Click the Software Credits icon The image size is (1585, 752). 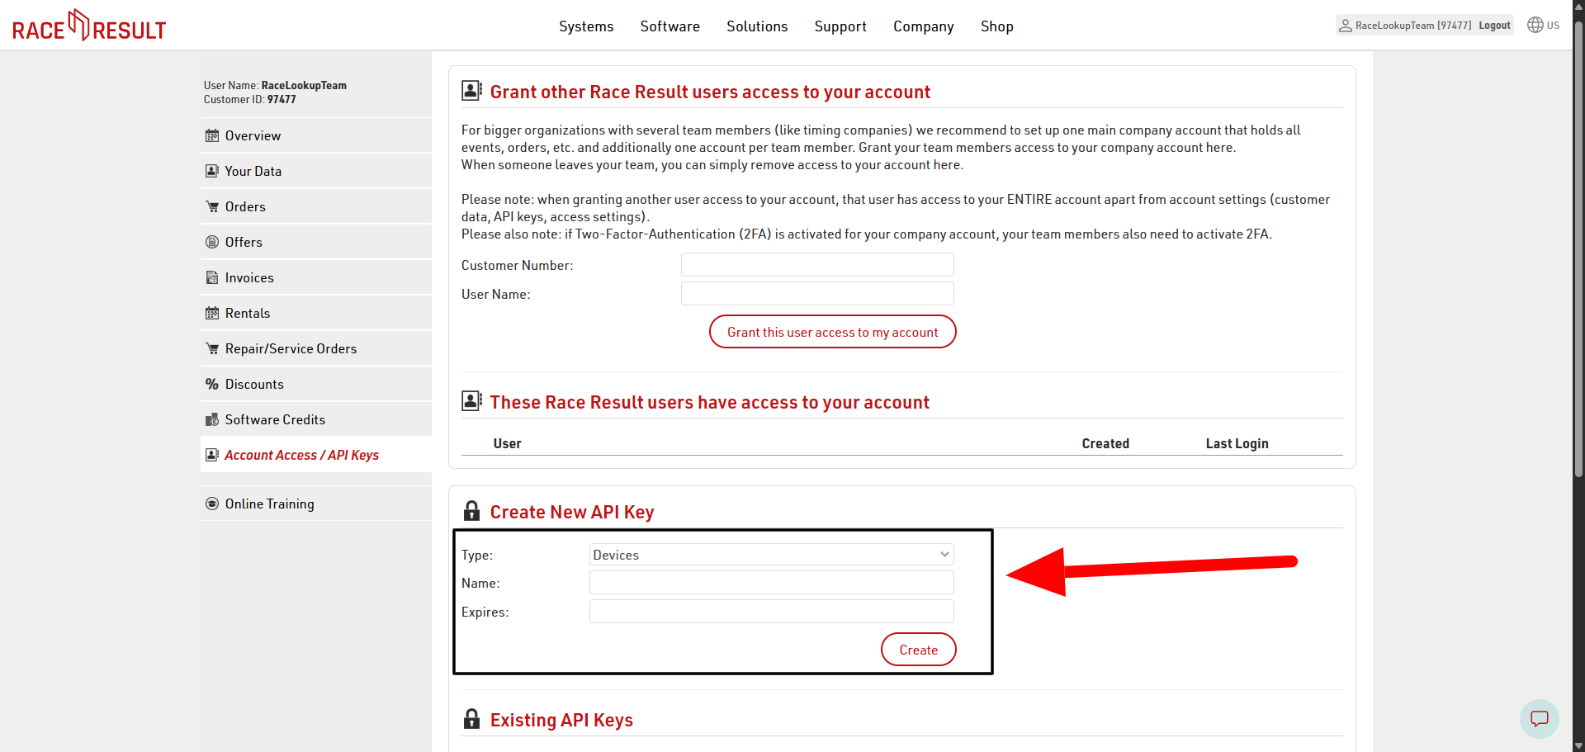[x=213, y=419]
